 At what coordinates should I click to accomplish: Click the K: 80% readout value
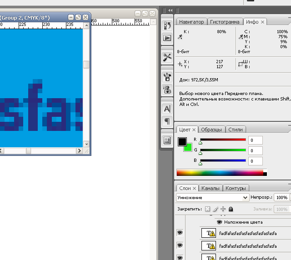coord(221,32)
